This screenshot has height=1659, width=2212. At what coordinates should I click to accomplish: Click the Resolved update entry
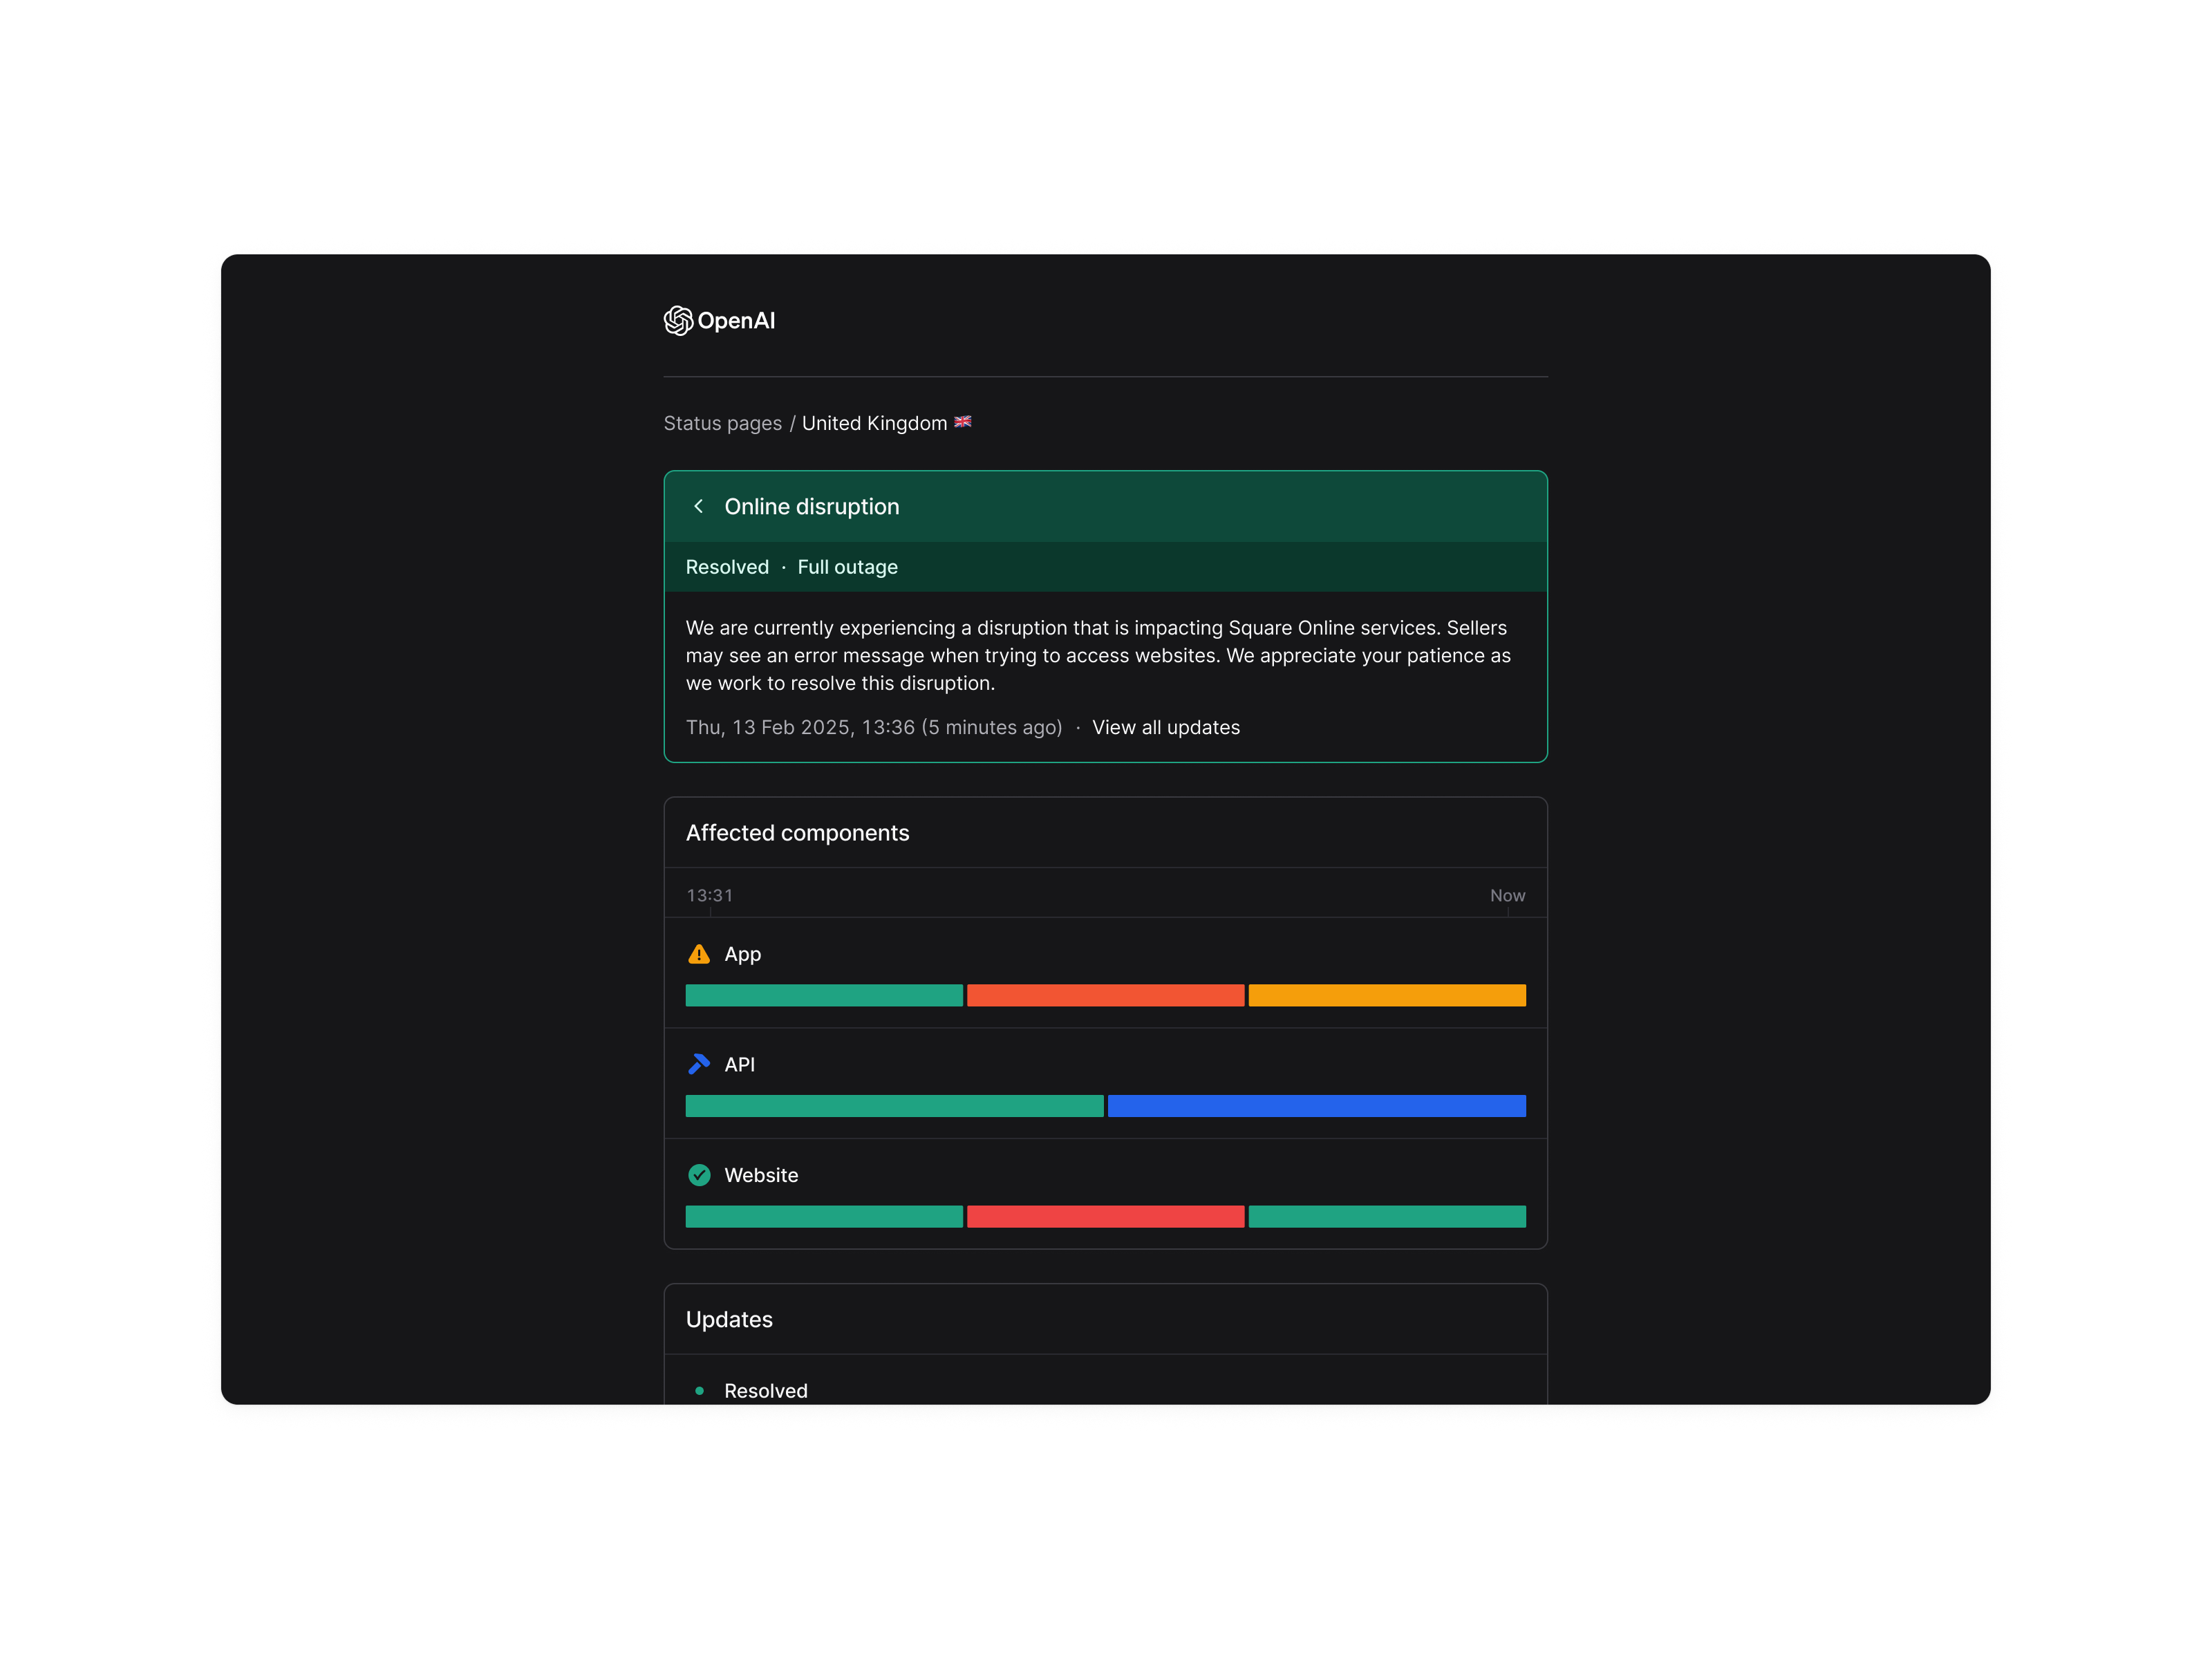click(766, 1390)
